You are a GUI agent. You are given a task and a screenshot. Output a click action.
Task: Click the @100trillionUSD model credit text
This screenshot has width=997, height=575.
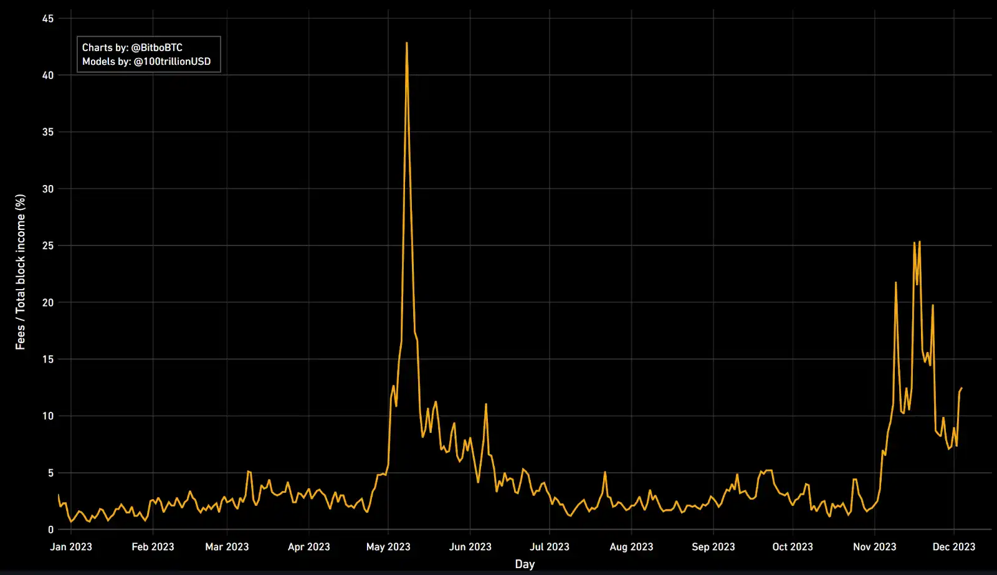(146, 61)
